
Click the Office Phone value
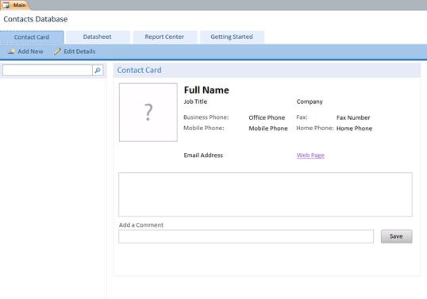click(267, 117)
